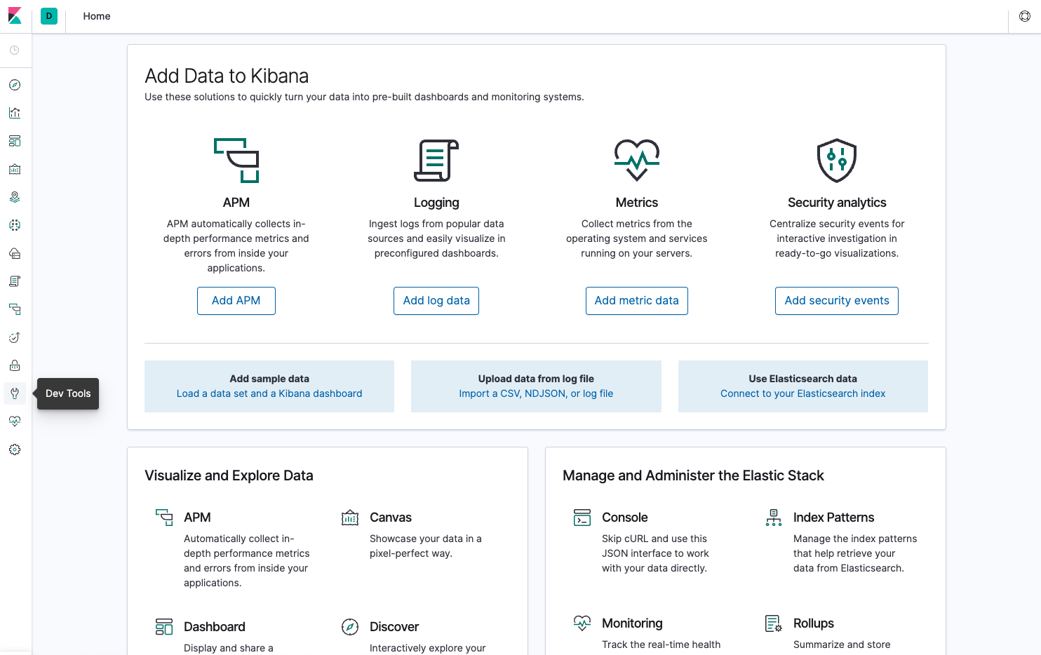Click the APM icon under Visualize and Explore

164,518
